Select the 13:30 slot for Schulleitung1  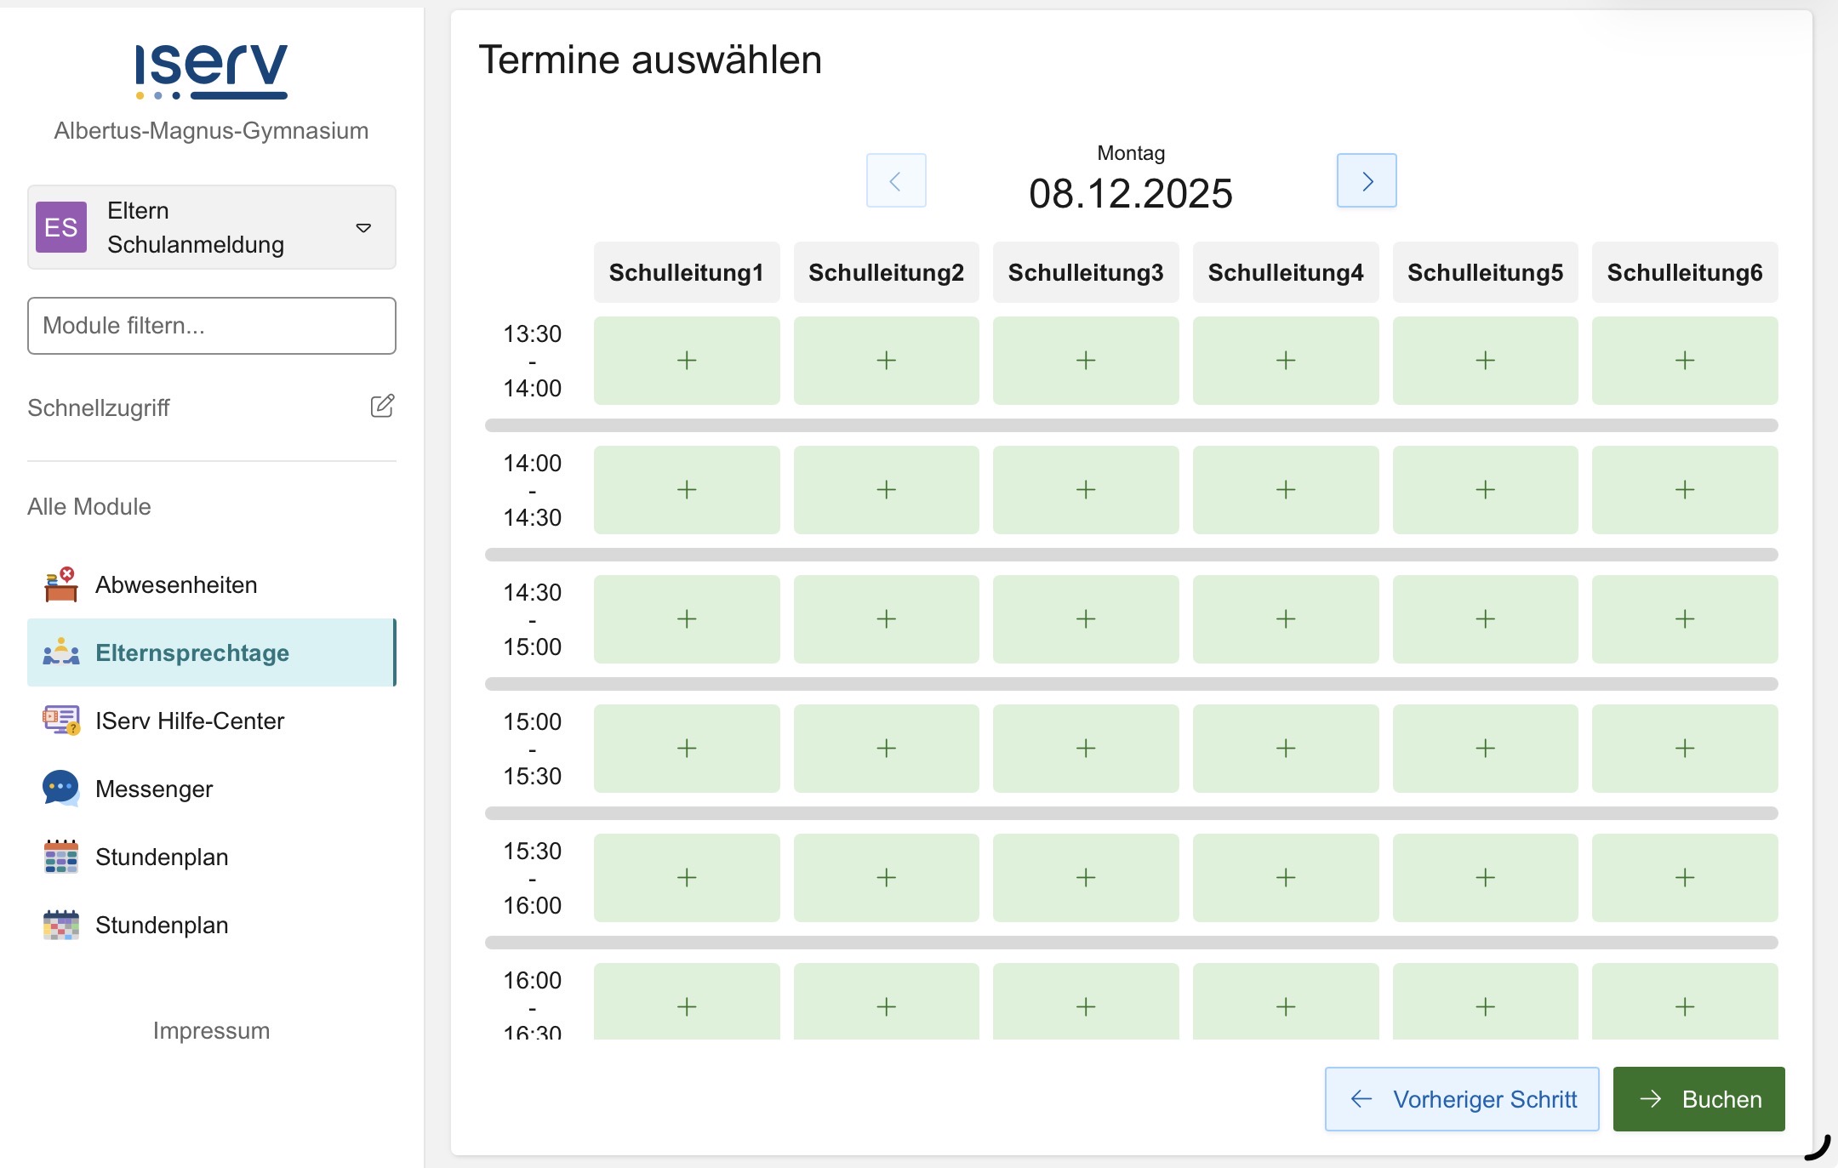coord(686,361)
